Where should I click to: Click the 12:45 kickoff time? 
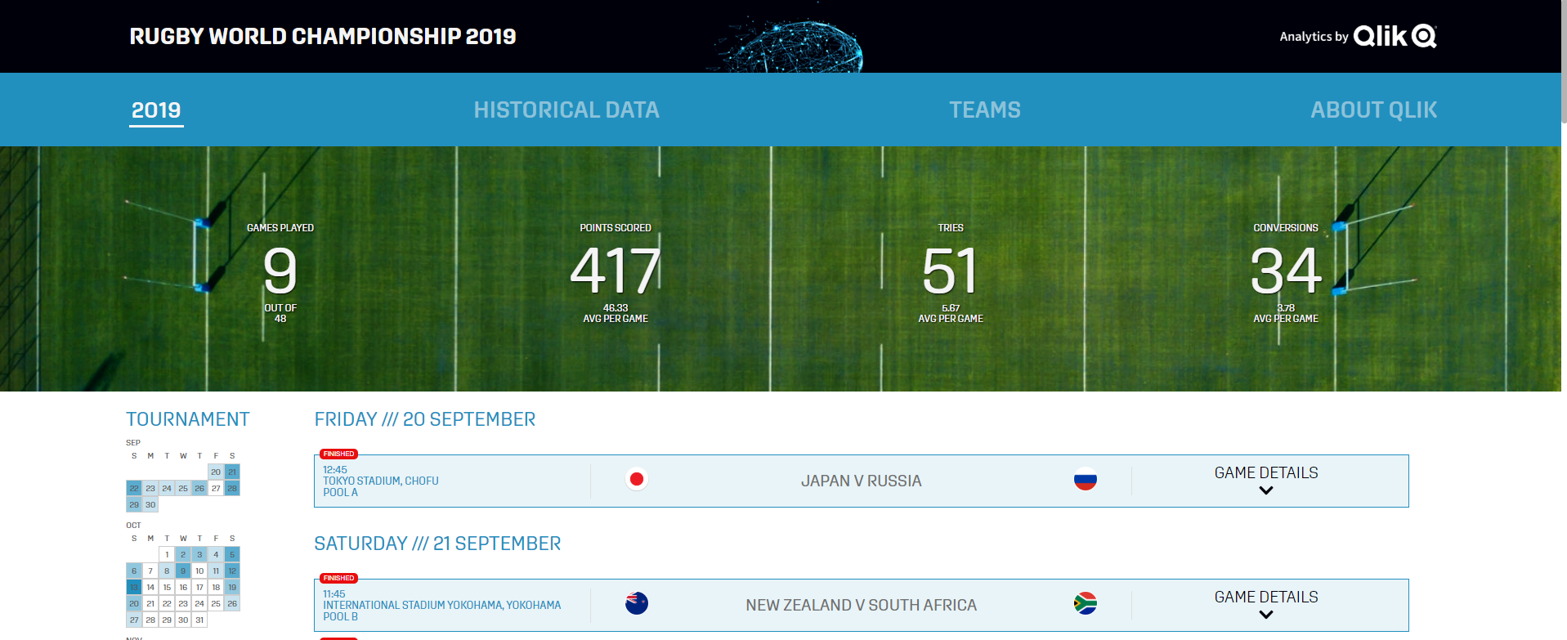pos(335,470)
